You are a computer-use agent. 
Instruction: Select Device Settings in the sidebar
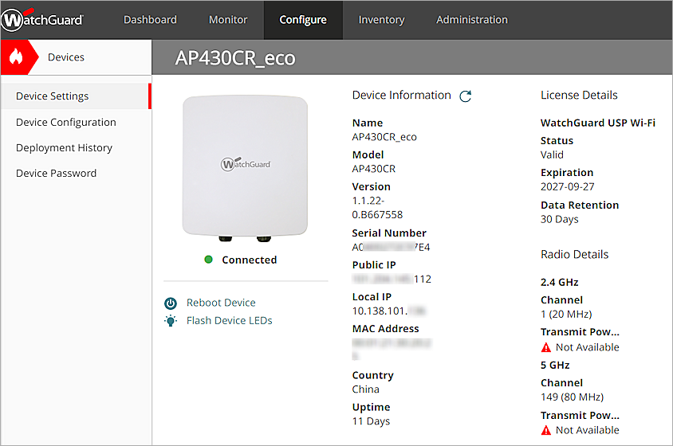click(53, 96)
